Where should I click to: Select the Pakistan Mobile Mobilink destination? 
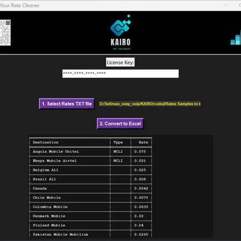coord(61,235)
